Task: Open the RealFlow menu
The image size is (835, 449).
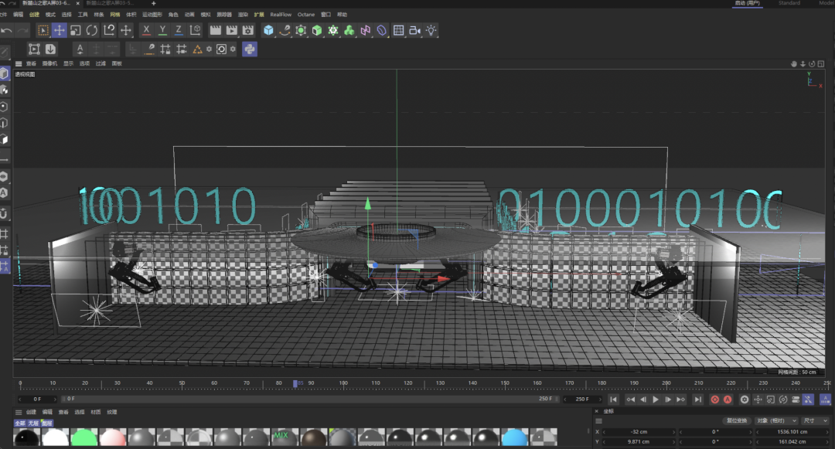Action: [x=281, y=15]
